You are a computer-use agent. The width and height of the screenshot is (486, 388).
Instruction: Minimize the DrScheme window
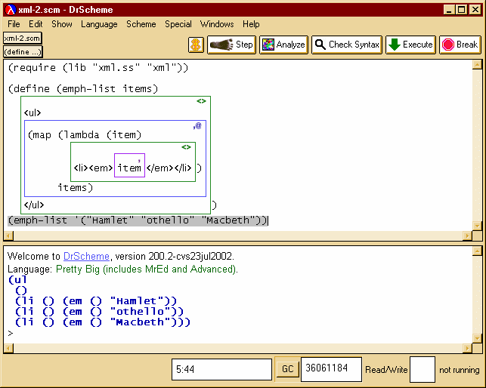448,10
